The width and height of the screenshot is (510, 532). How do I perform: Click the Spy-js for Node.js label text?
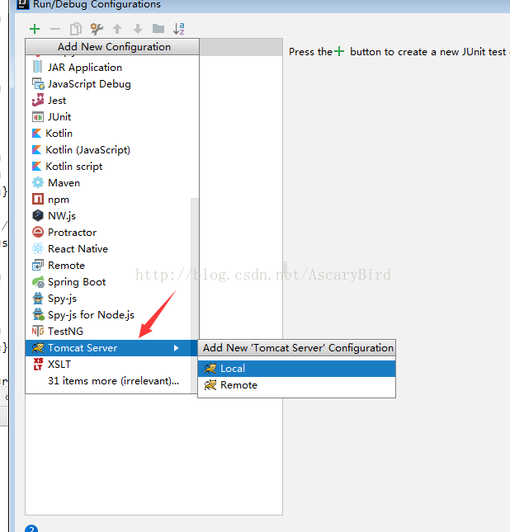[x=91, y=315]
